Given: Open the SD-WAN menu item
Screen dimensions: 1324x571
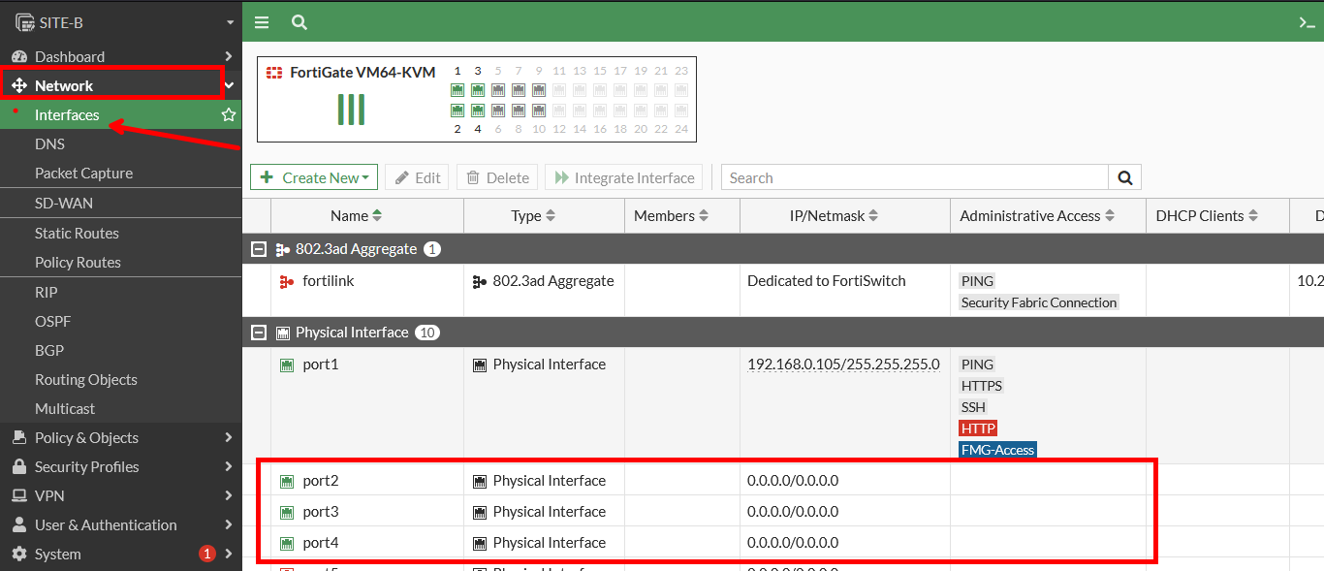Looking at the screenshot, I should 64,204.
